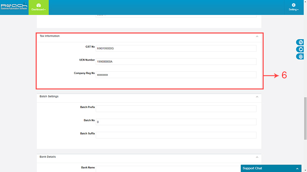
Task: Click the Batch Prefix label
Action: tap(87, 107)
